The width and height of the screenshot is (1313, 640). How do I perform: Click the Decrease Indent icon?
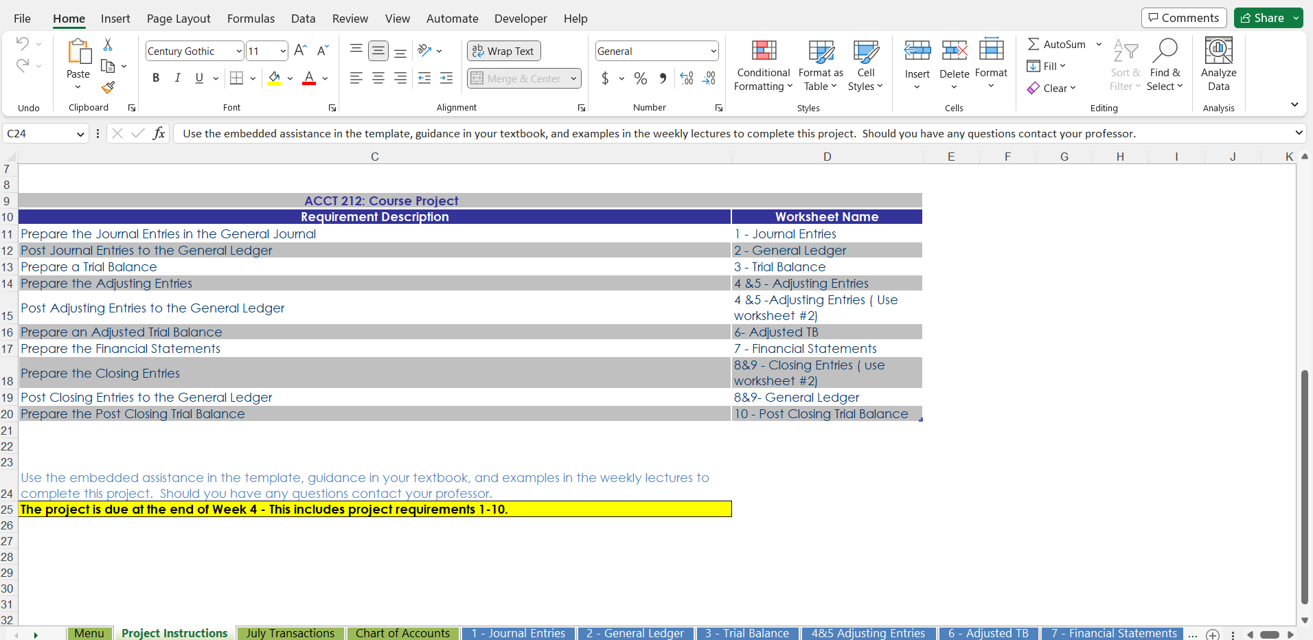tap(424, 78)
